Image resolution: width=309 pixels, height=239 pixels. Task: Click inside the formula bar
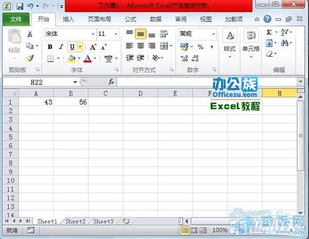click(207, 82)
